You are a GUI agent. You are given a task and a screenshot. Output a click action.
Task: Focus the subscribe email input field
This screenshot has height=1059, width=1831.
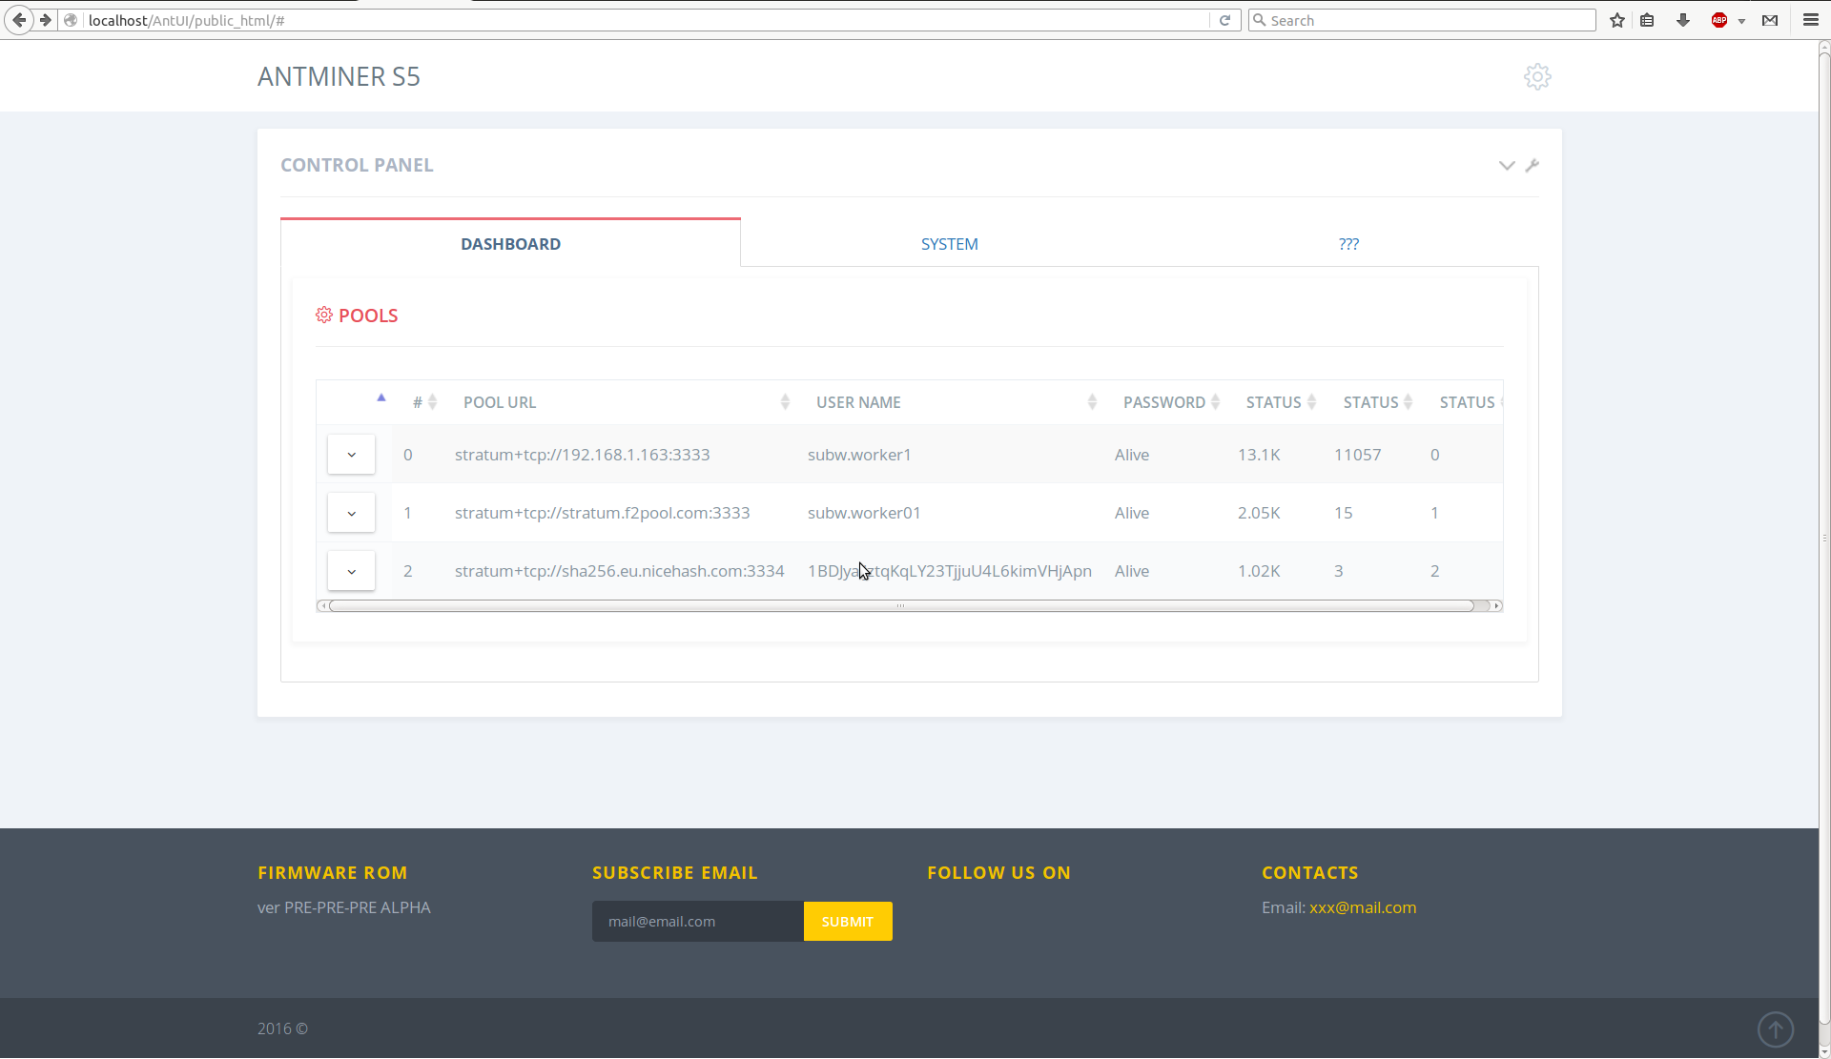click(697, 922)
